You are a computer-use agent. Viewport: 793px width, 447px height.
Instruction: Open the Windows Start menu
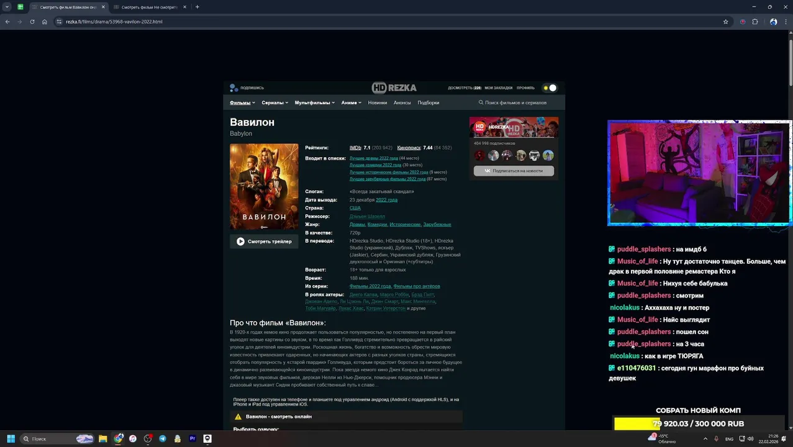click(11, 439)
